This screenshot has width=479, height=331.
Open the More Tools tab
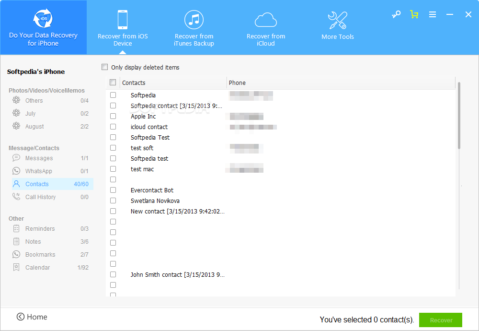pyautogui.click(x=338, y=26)
